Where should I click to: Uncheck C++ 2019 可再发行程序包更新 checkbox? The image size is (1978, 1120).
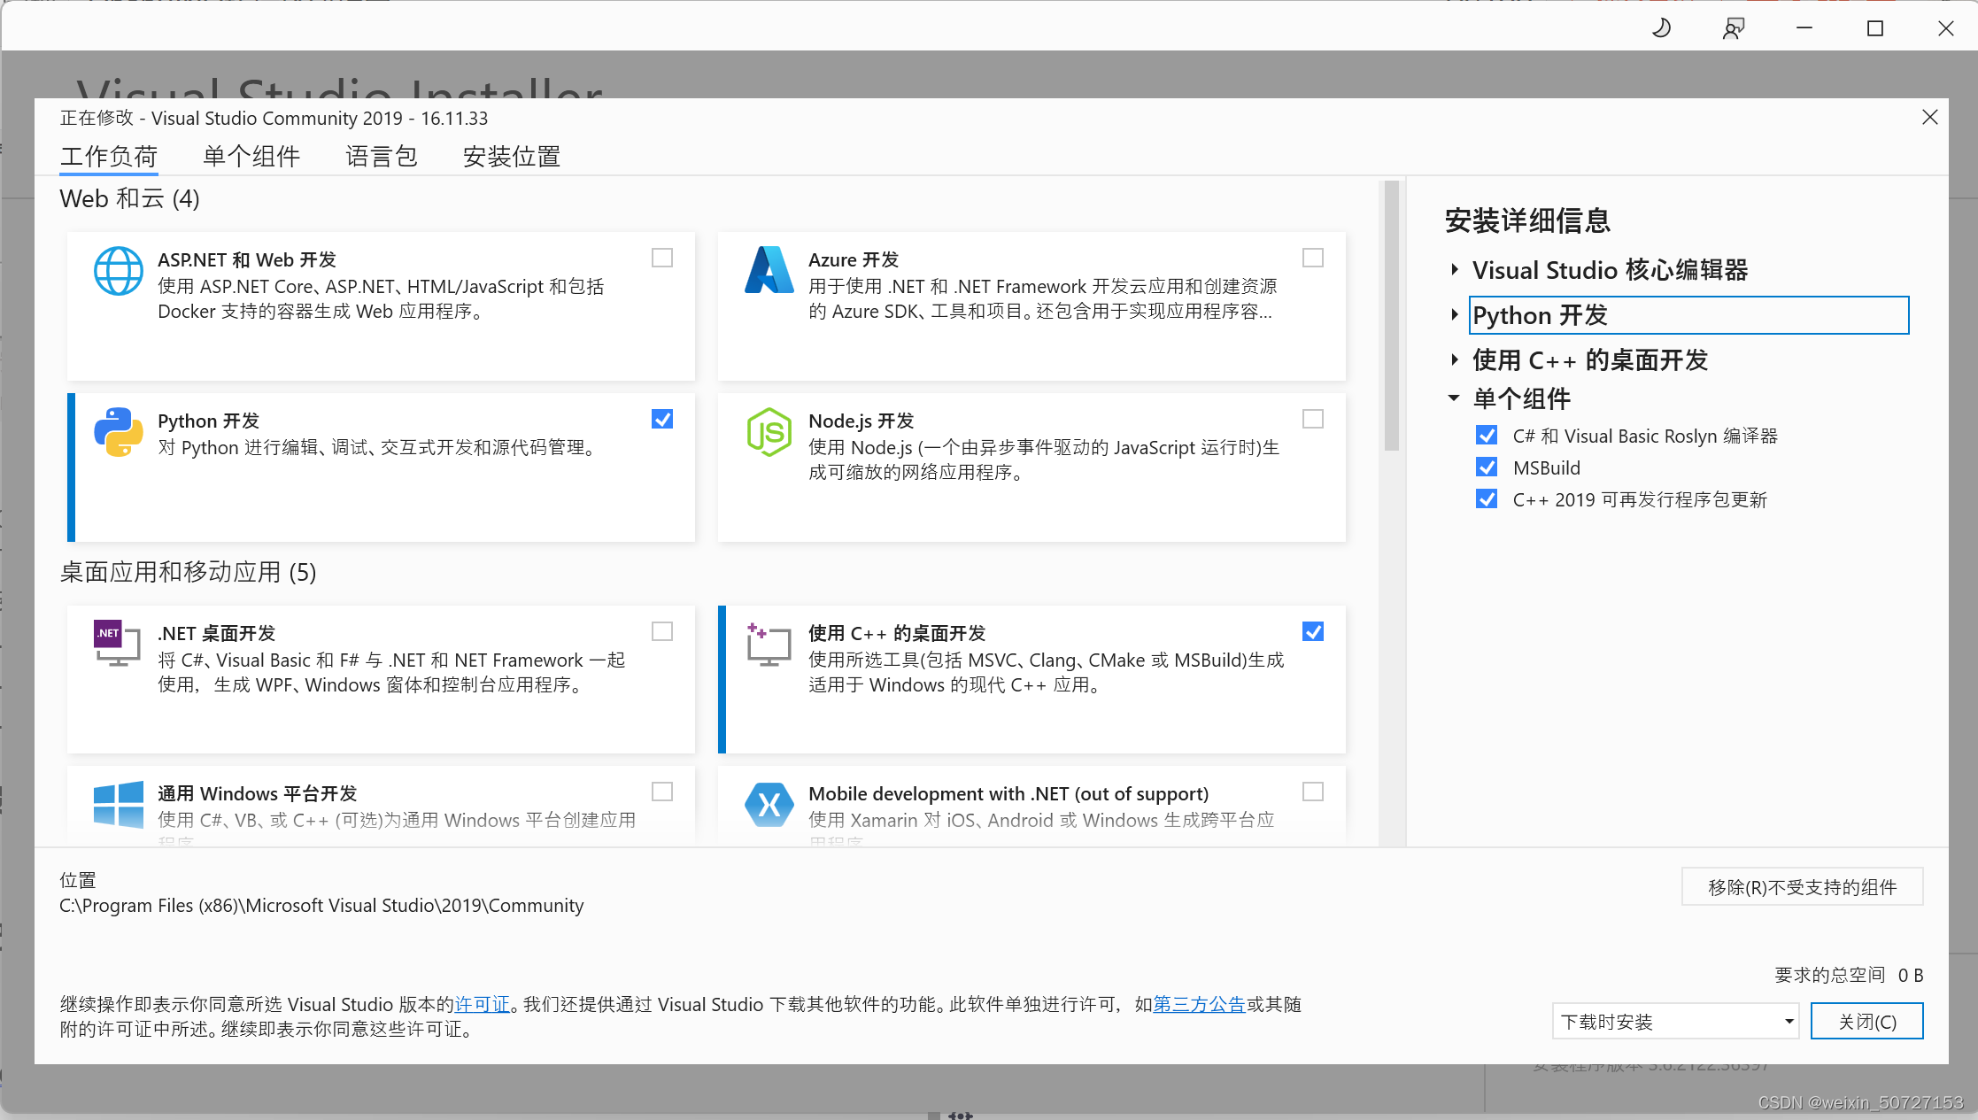pos(1487,499)
